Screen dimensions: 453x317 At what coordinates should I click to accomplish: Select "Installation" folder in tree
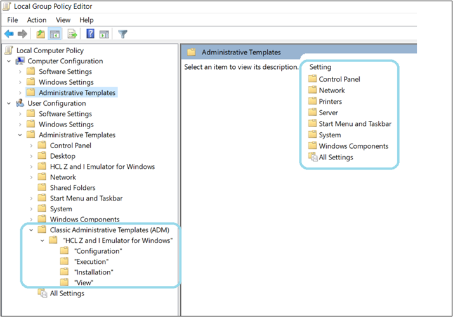(x=94, y=272)
